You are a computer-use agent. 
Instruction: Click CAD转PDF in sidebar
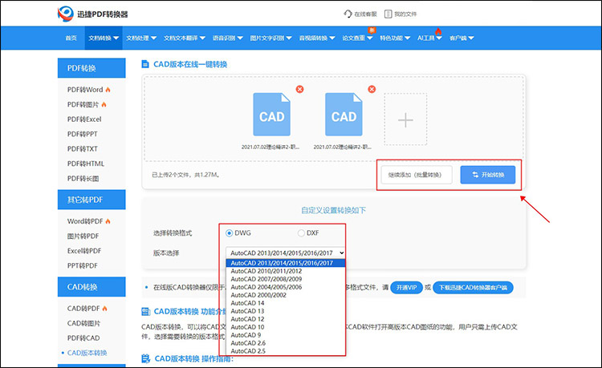point(83,308)
